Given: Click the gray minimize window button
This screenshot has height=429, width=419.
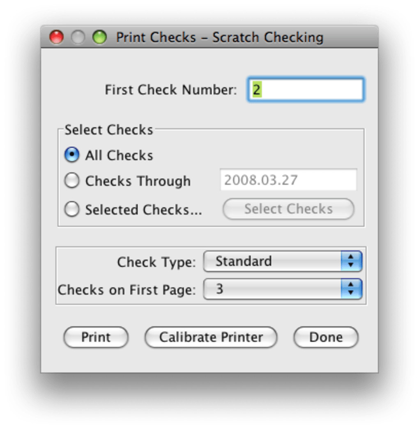Looking at the screenshot, I should [78, 38].
